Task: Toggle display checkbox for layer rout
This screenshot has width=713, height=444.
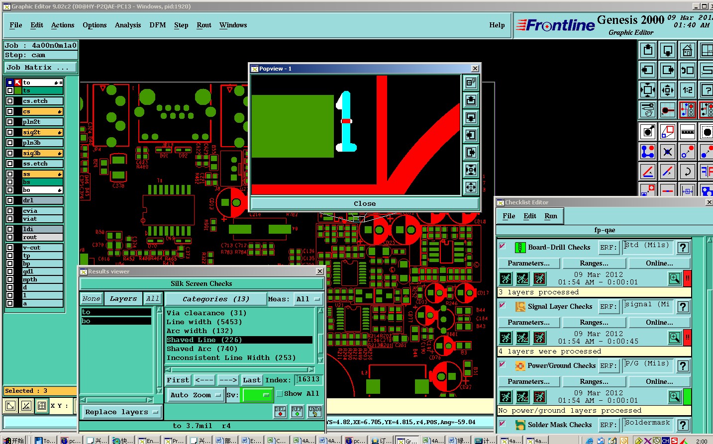Action: 10,237
